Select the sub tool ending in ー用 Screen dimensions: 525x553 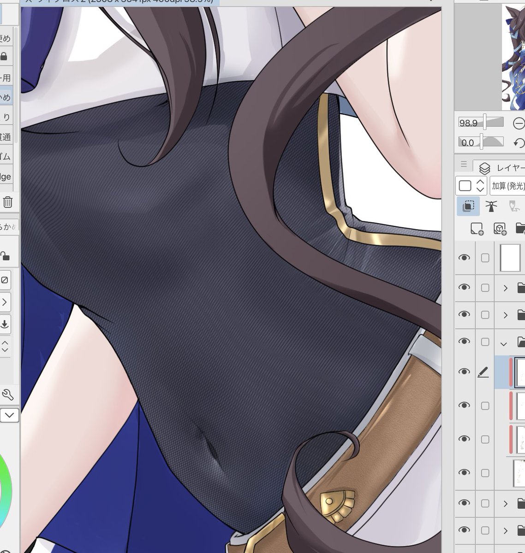[6, 77]
